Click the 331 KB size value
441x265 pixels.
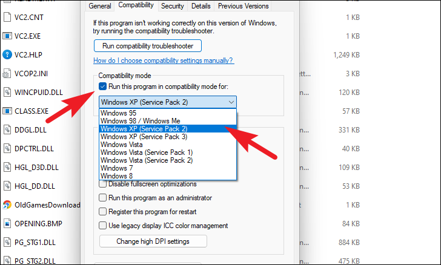pos(349,130)
